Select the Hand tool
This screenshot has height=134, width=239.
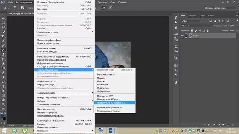tap(3, 100)
